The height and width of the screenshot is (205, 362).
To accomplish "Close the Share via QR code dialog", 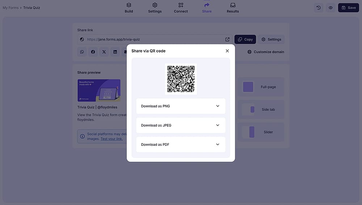I will tap(227, 51).
